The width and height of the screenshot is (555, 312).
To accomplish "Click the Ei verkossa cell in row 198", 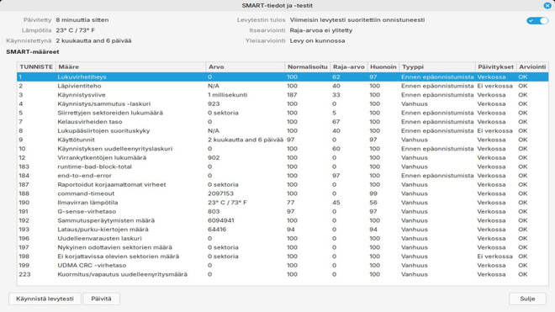I will [494, 256].
